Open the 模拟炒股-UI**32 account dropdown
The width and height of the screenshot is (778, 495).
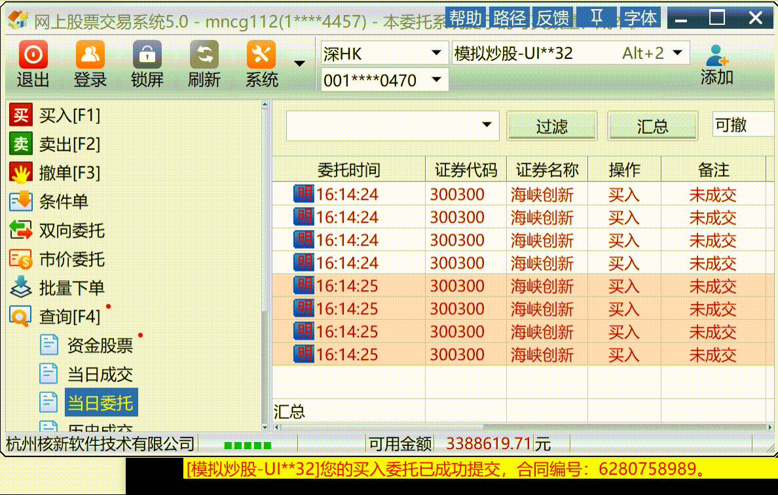click(x=677, y=52)
